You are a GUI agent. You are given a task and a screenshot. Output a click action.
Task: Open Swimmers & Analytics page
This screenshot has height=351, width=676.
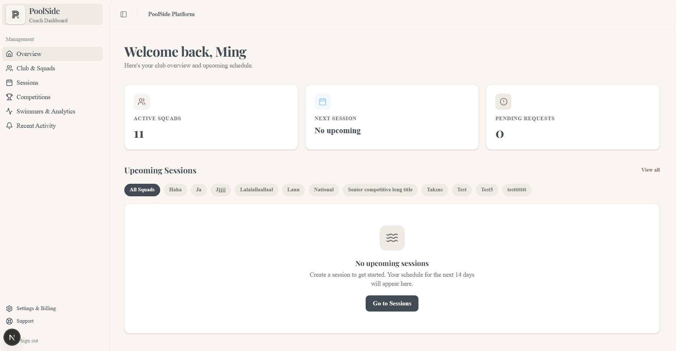coord(46,111)
